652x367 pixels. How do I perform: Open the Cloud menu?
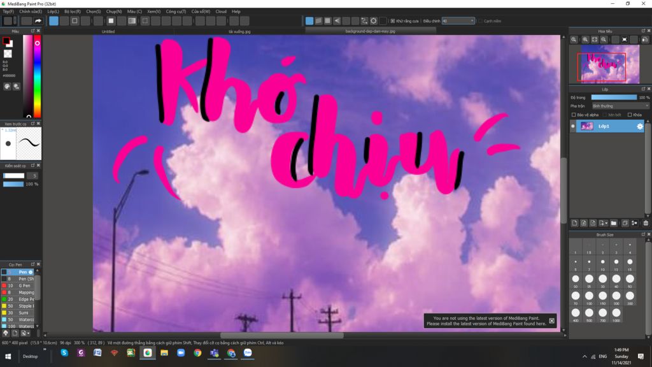(x=221, y=11)
